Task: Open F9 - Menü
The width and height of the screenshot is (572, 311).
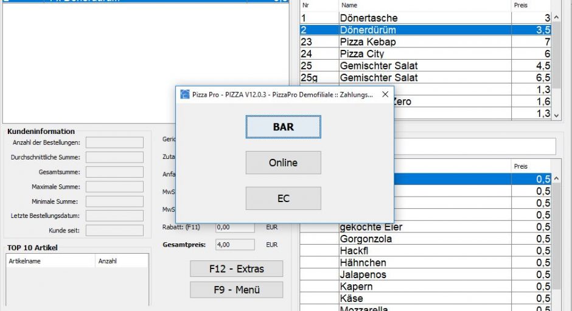Action: tap(236, 290)
